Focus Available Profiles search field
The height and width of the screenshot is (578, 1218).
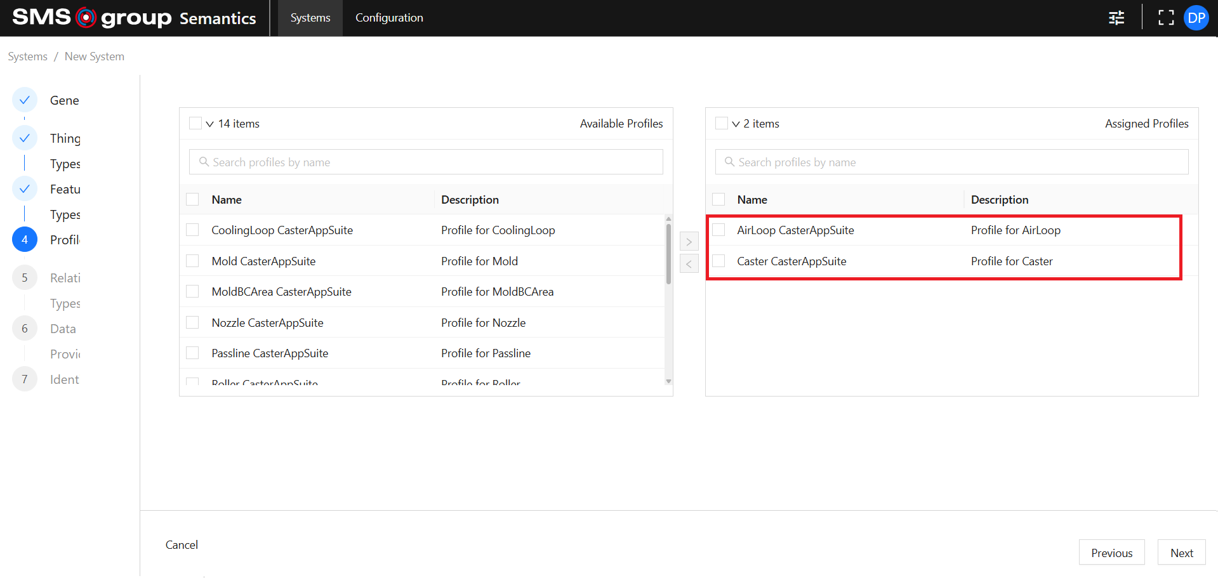click(x=426, y=162)
